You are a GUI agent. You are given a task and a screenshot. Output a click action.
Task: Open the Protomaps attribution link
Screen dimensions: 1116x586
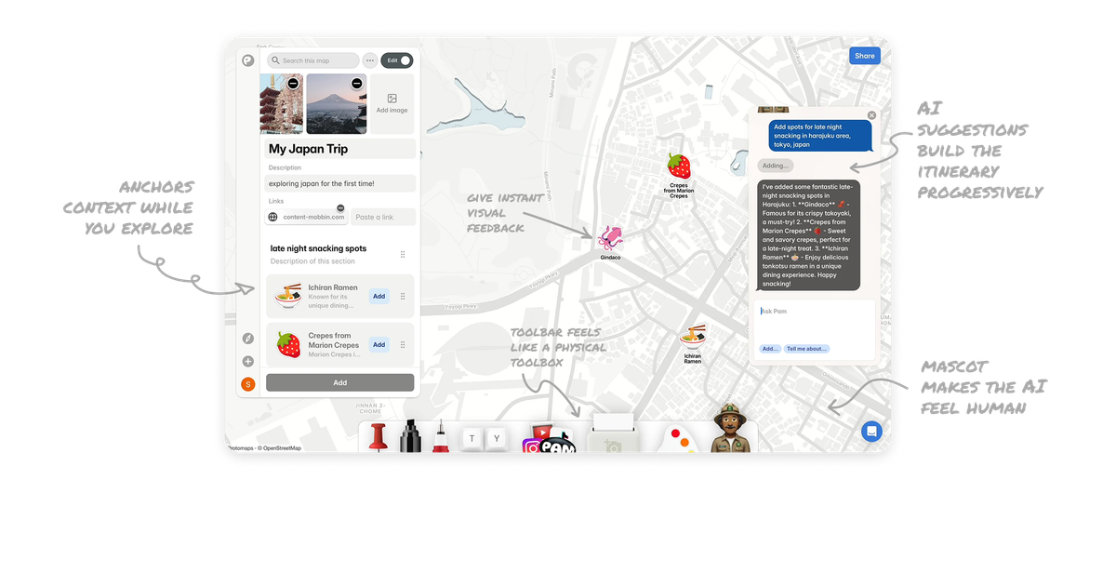click(239, 448)
